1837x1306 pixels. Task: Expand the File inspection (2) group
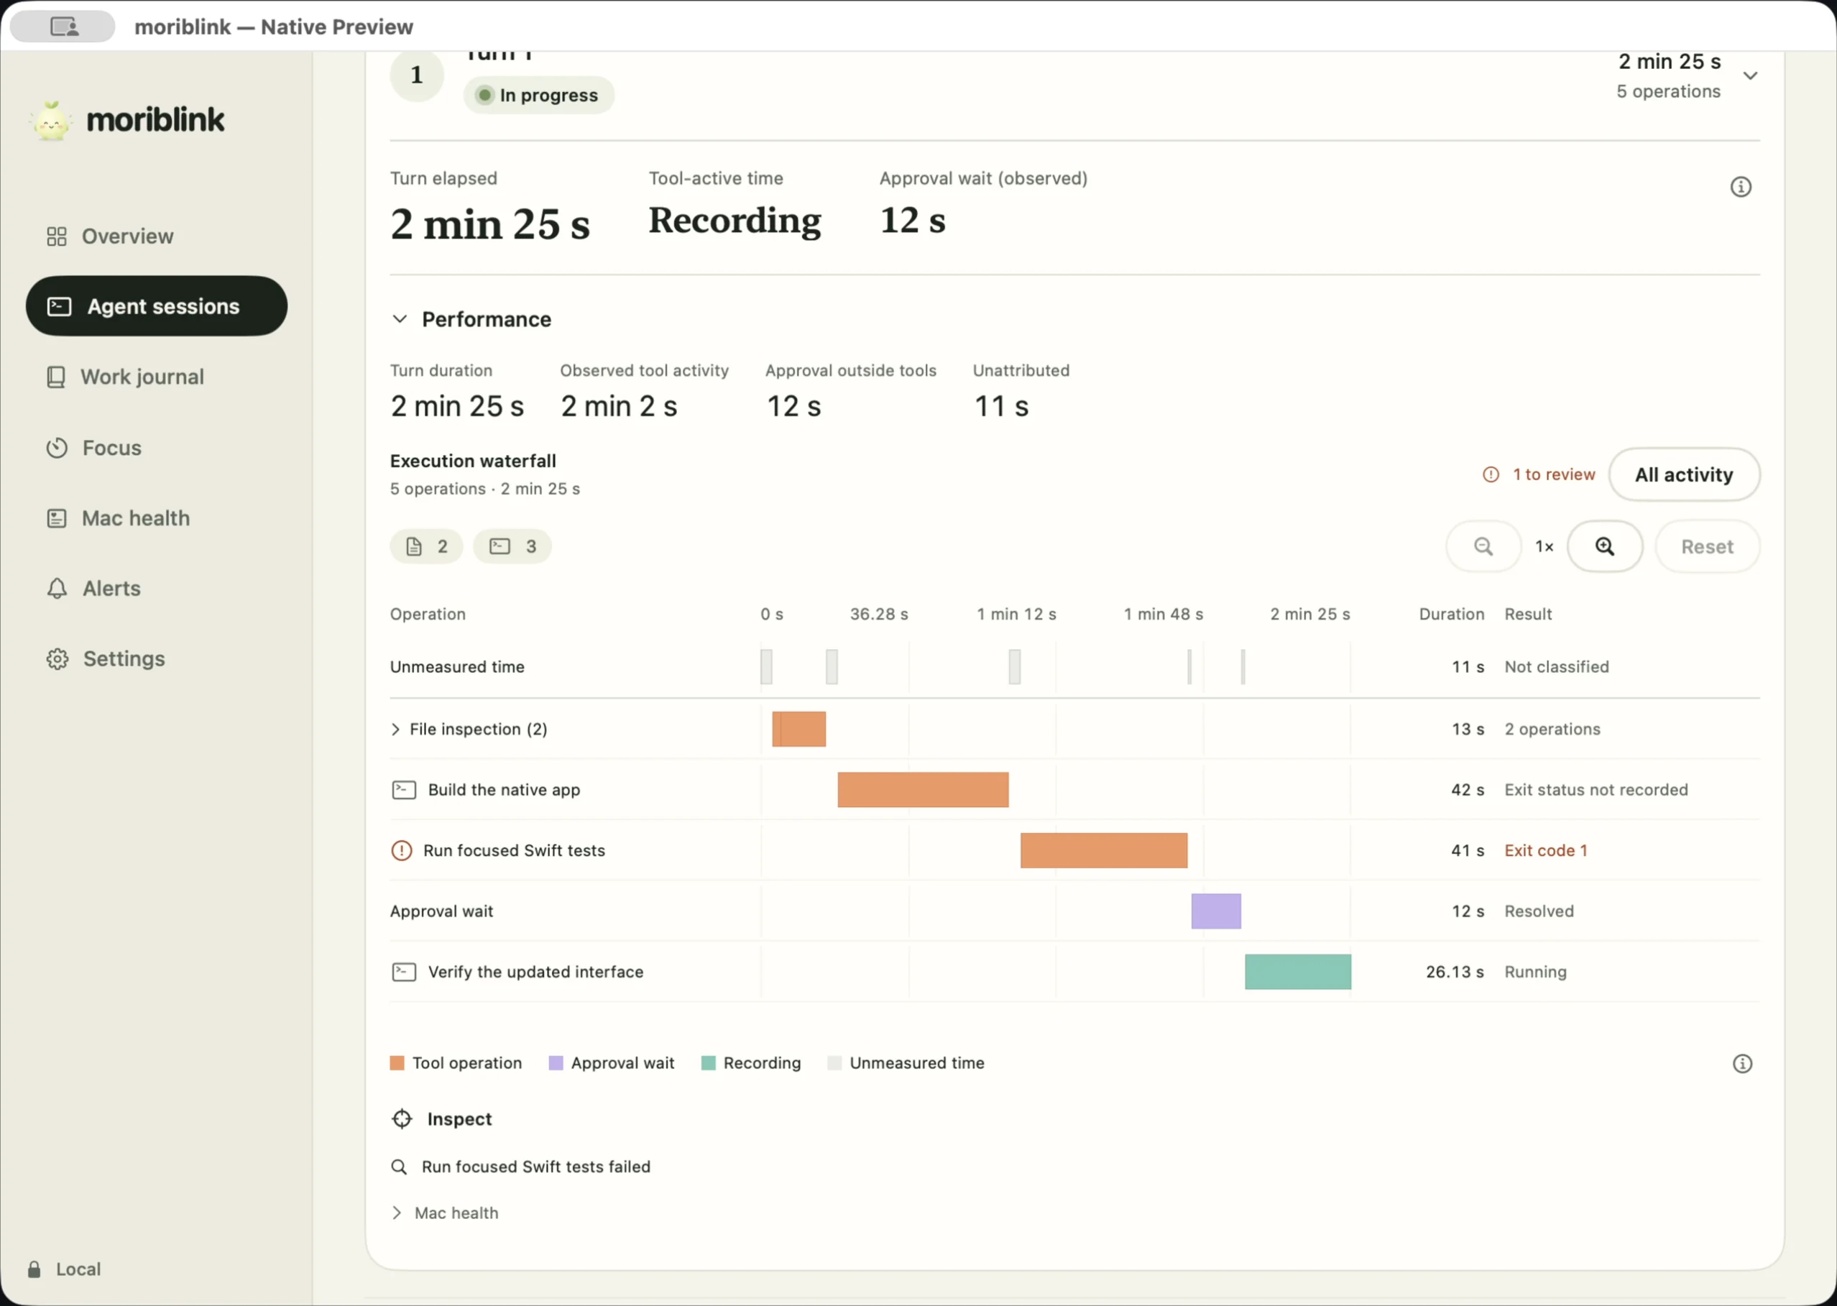coord(395,730)
